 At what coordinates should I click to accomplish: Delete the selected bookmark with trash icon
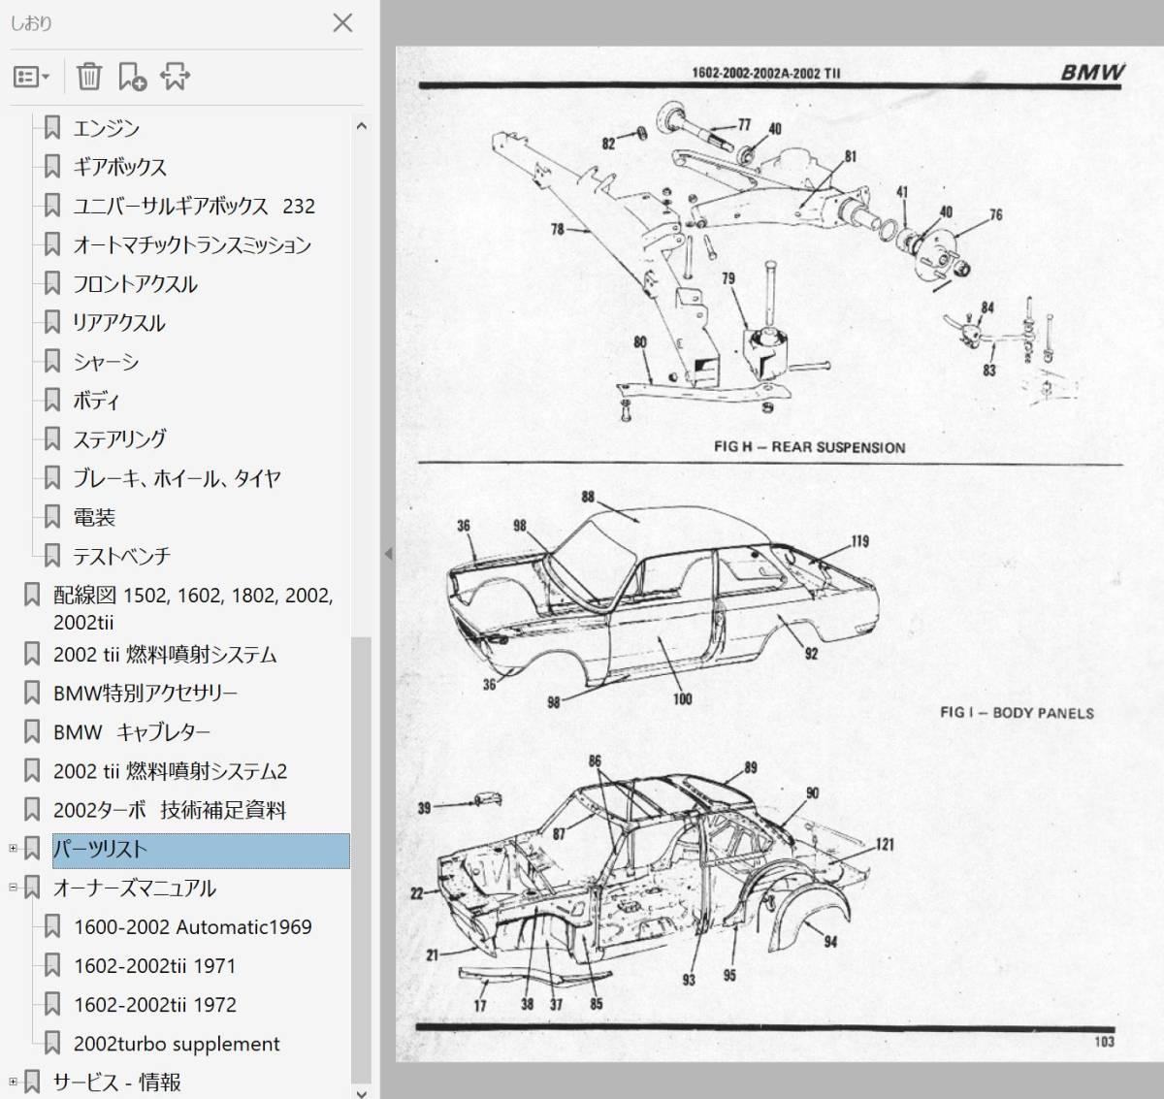coord(89,76)
